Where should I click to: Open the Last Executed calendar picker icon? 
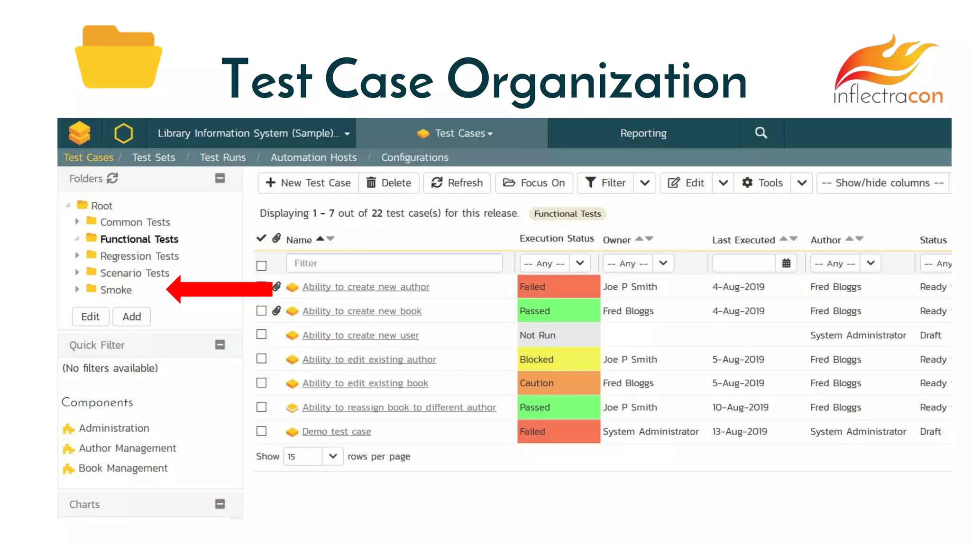coord(786,263)
